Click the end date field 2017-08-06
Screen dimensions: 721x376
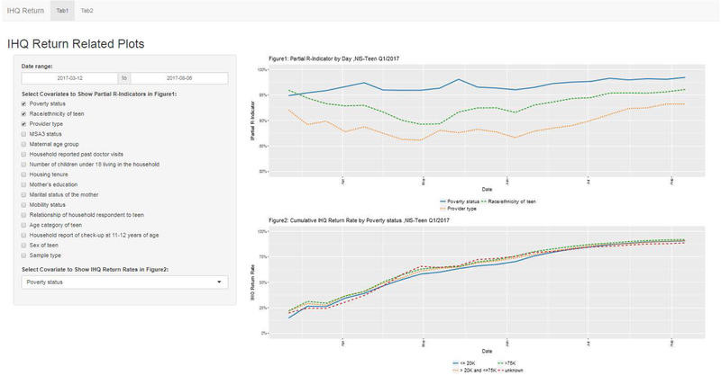179,78
